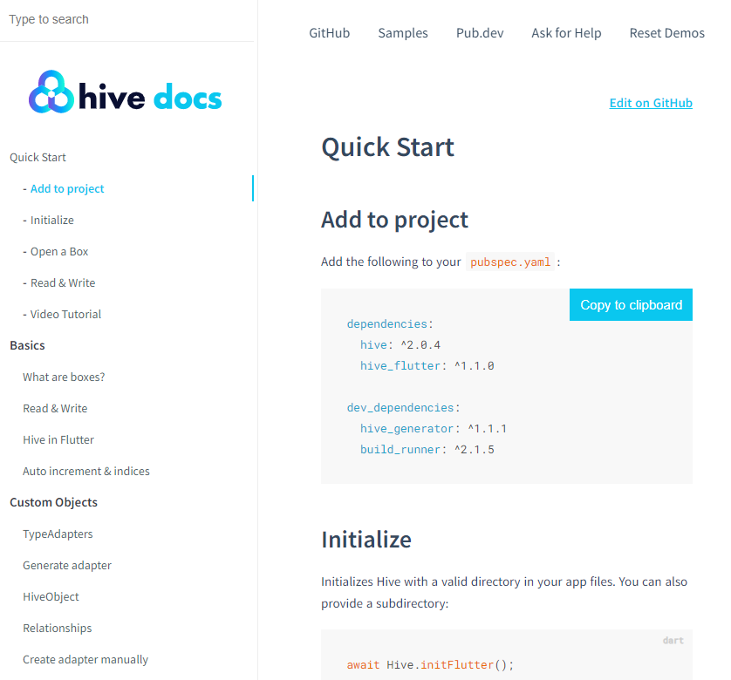The height and width of the screenshot is (680, 731).
Task: Go to Add to project sidebar entry
Action: point(67,189)
